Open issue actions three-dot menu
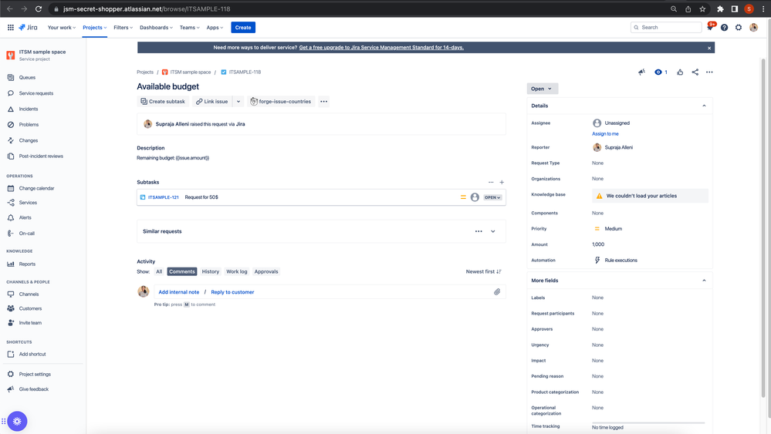Image resolution: width=771 pixels, height=434 pixels. coord(709,72)
